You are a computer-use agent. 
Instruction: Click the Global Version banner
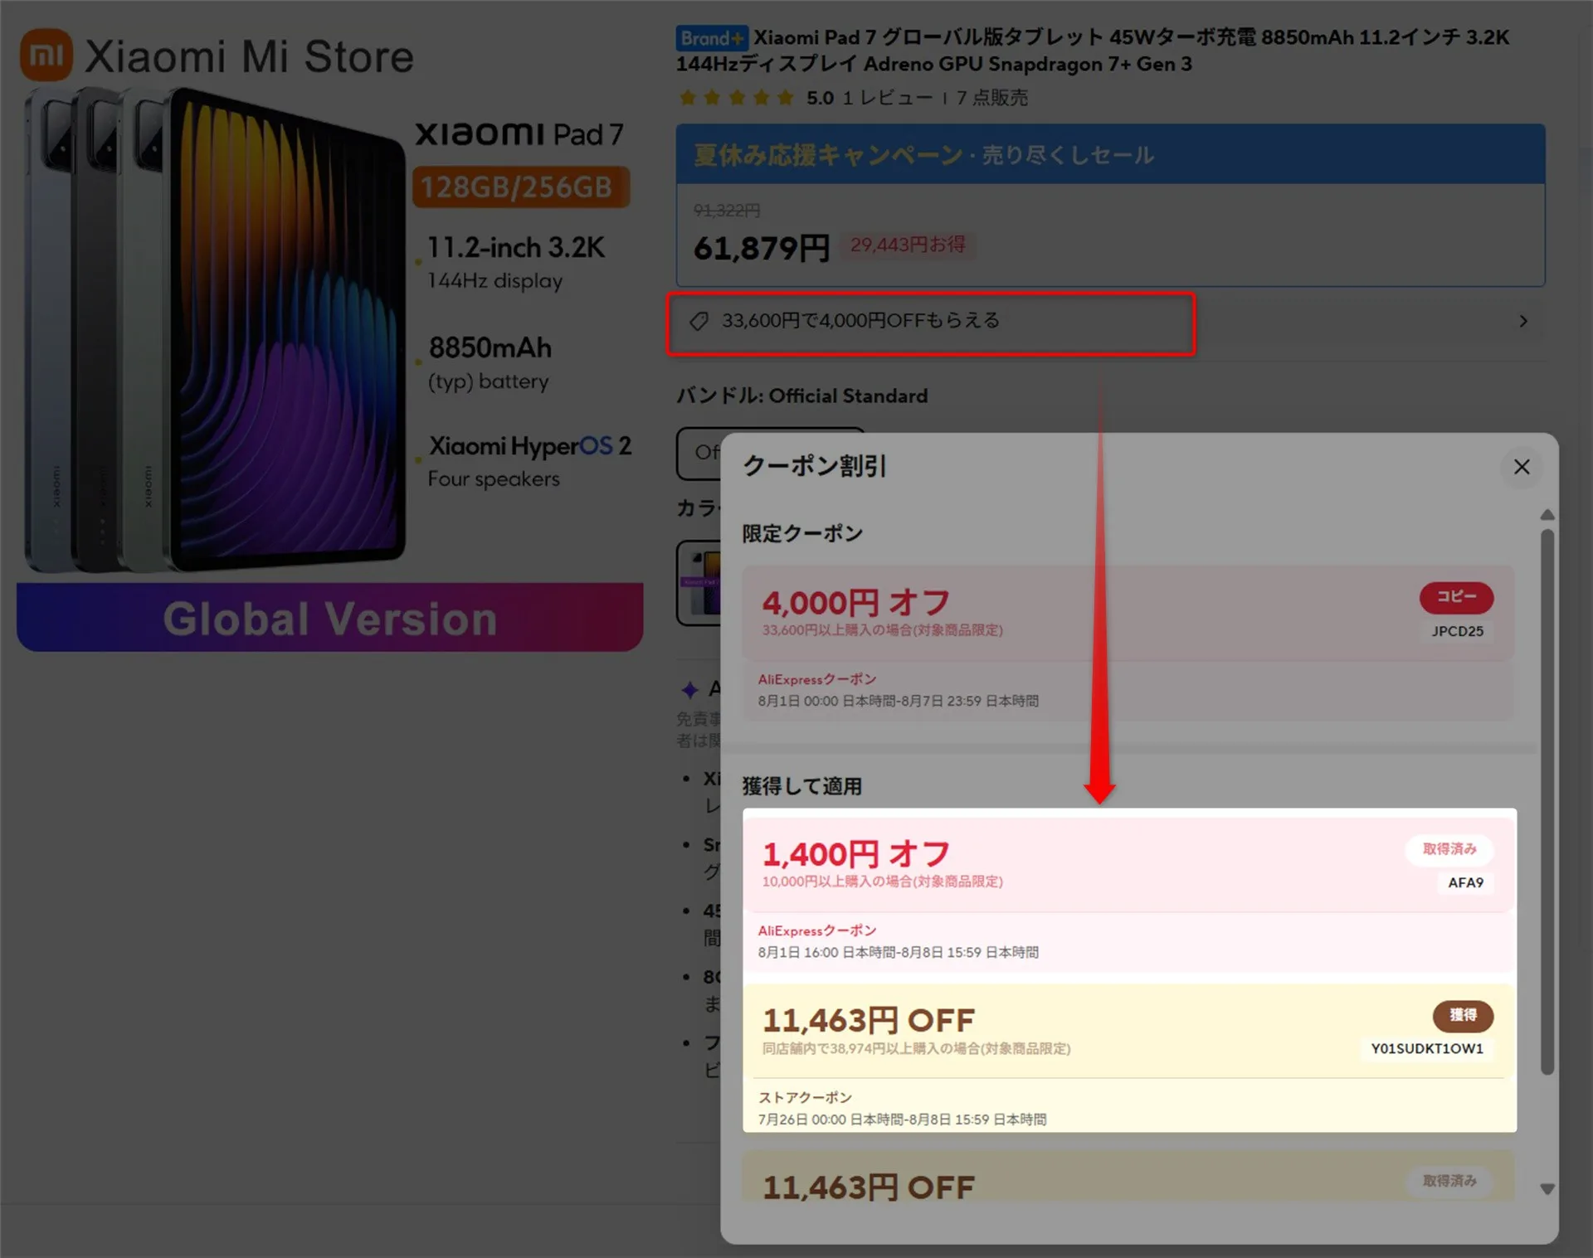point(329,618)
